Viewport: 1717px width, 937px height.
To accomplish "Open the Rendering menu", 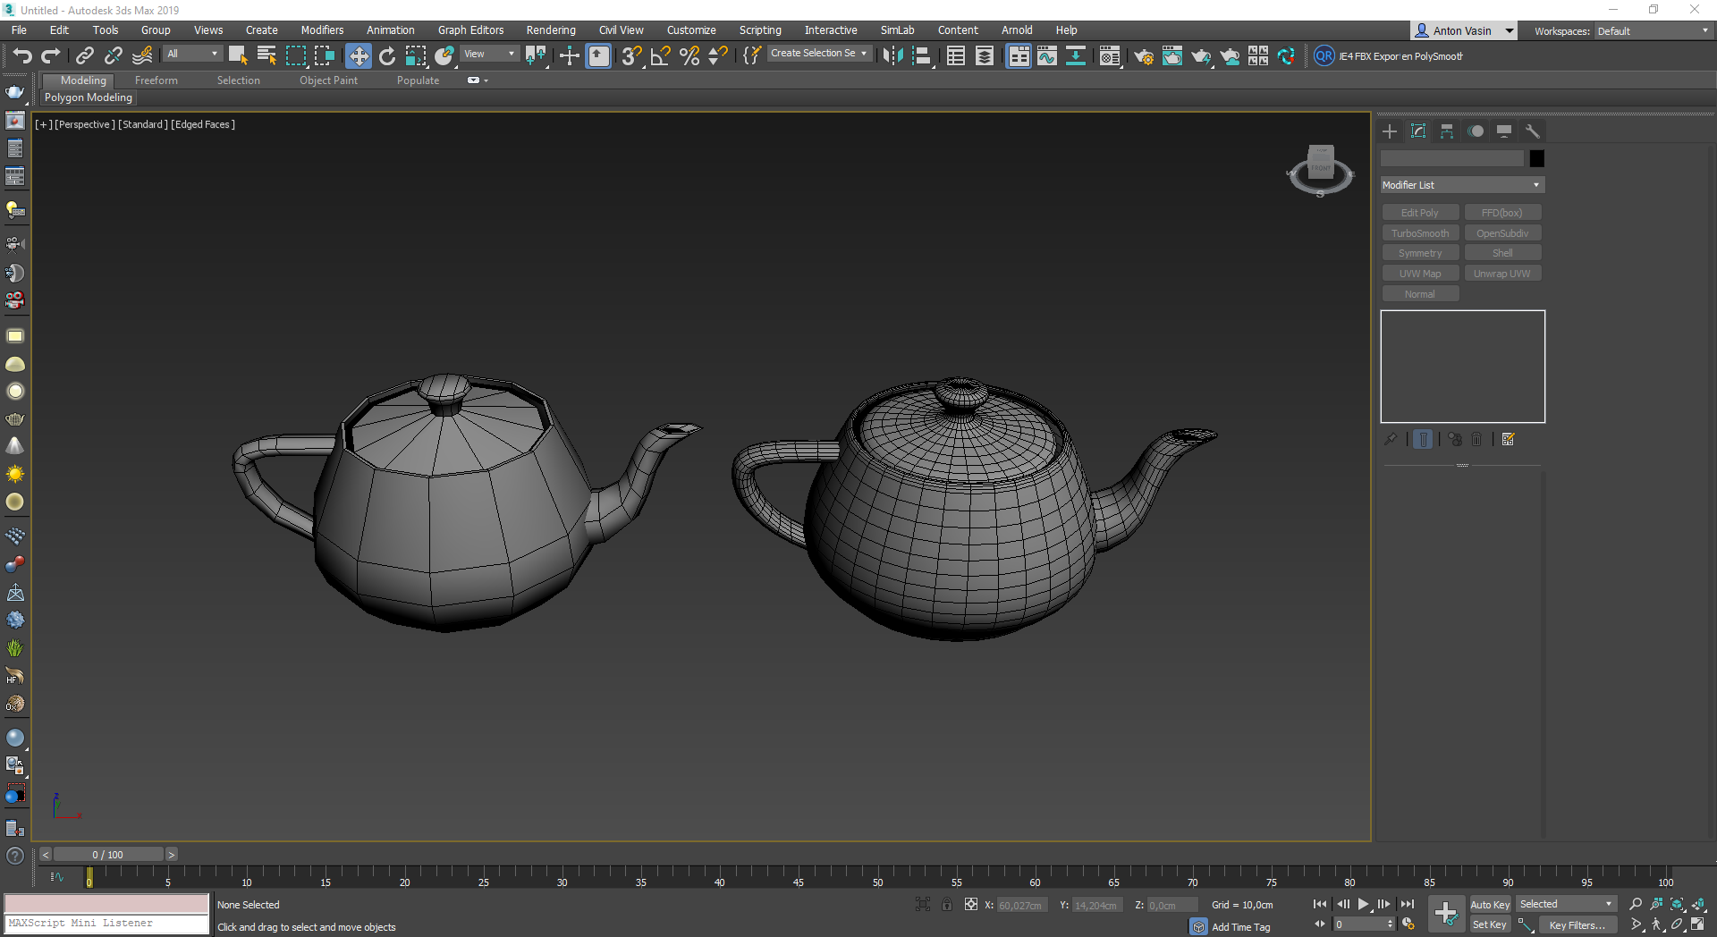I will point(550,30).
